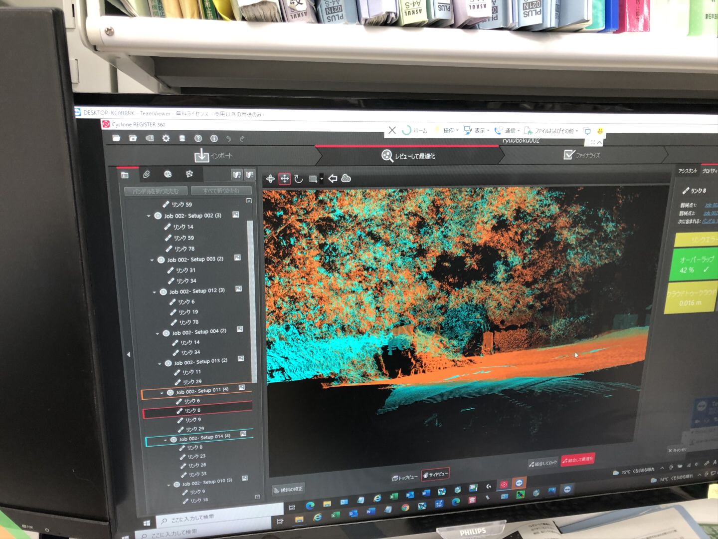Viewport: 718px width, 539px height.
Task: Collapse Job 002- Setup 012 tree node
Action: point(154,292)
